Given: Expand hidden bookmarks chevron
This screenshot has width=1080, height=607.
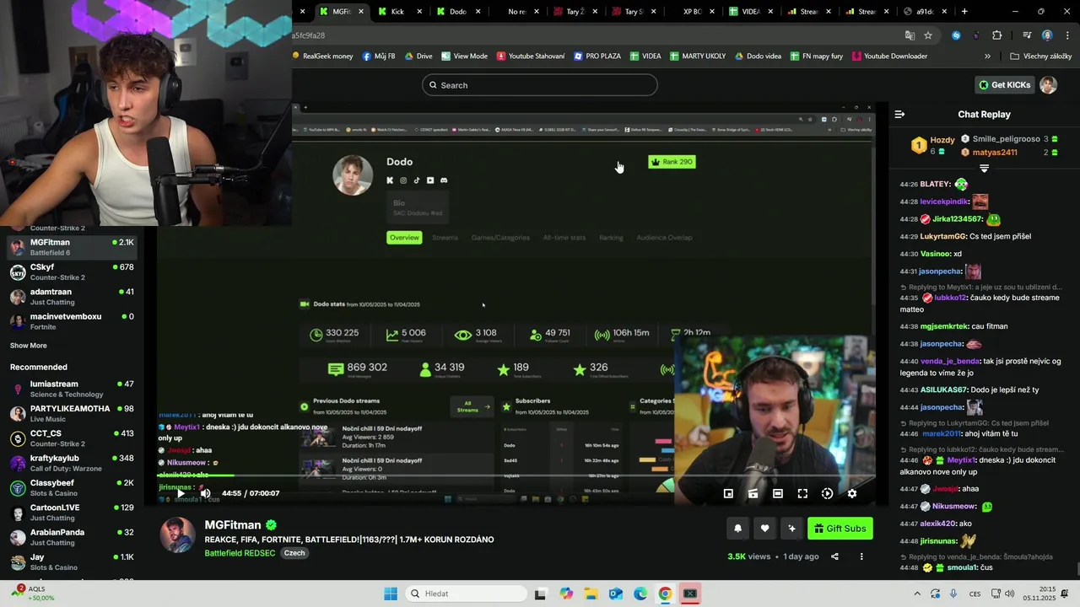Looking at the screenshot, I should click(x=987, y=56).
